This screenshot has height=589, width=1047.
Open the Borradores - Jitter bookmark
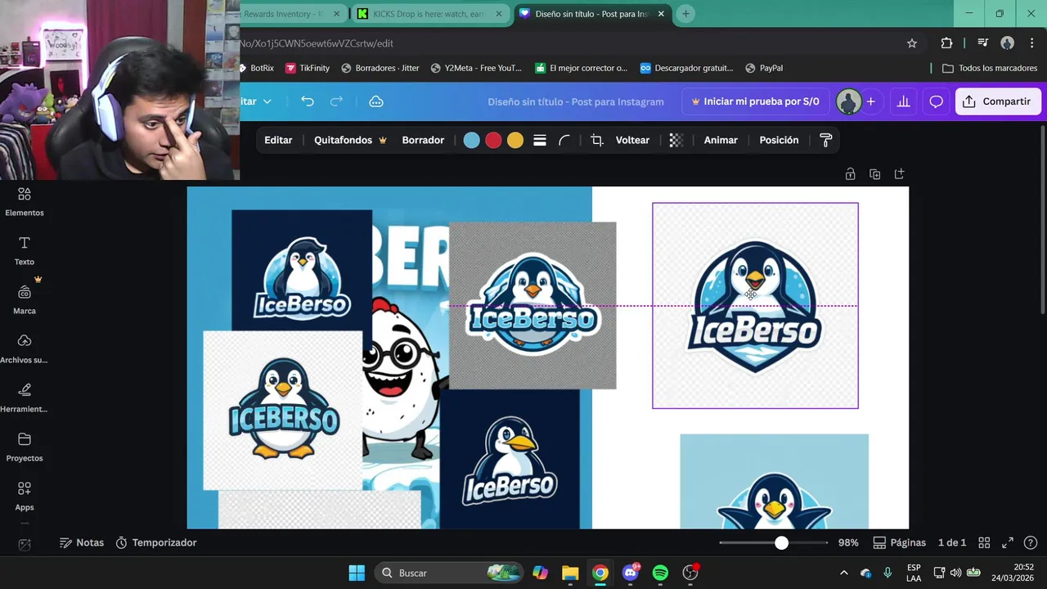(x=380, y=68)
